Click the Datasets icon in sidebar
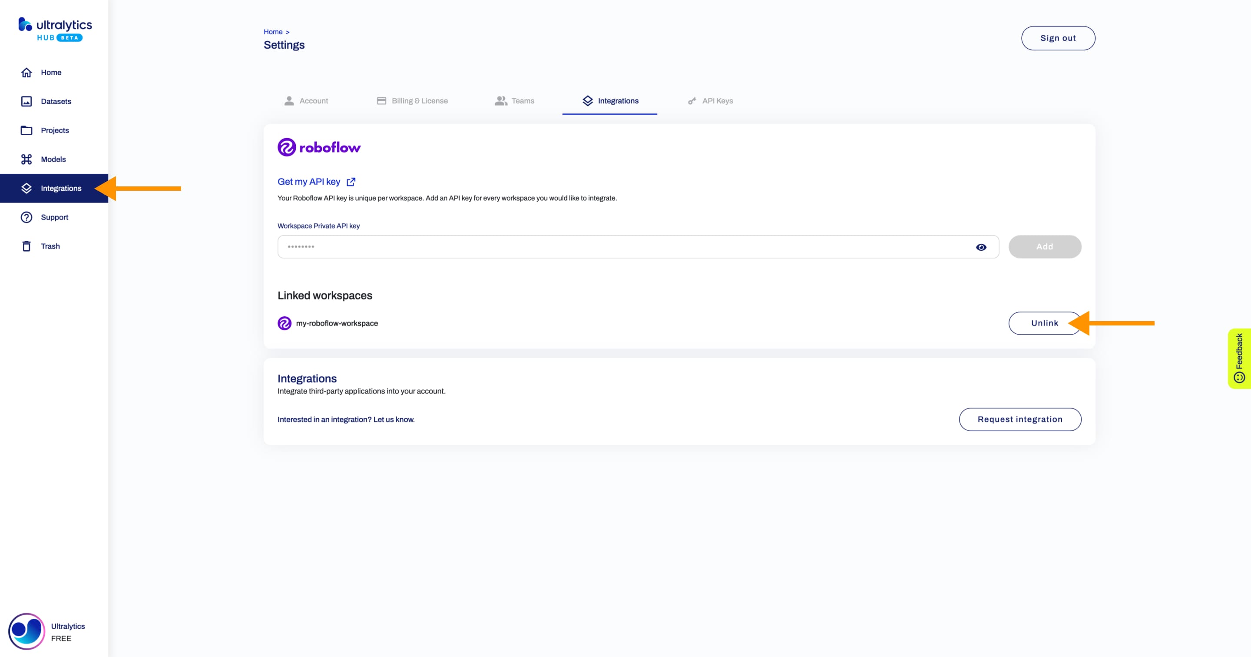The image size is (1251, 657). point(26,101)
